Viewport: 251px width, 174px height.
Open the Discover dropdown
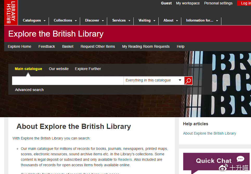click(x=94, y=20)
